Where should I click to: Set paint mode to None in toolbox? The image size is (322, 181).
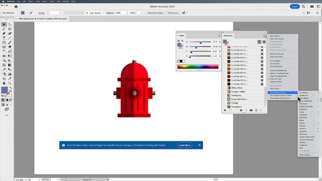click(x=11, y=100)
